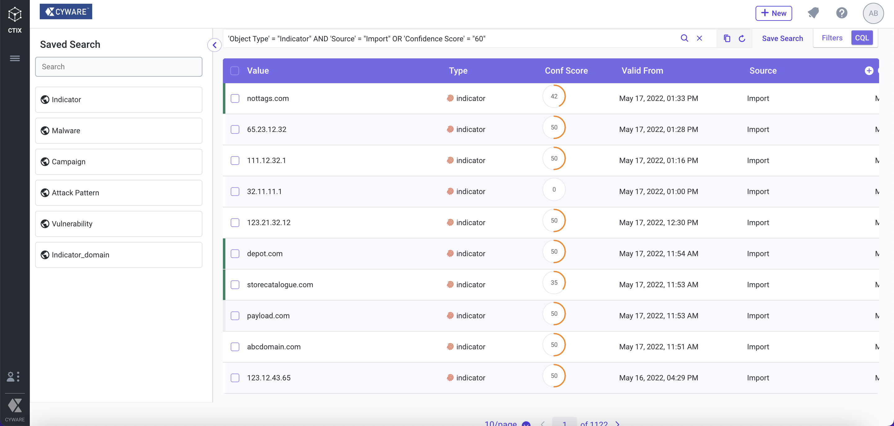Viewport: 894px width, 426px height.
Task: Clear the CQL query with the X icon
Action: click(699, 38)
